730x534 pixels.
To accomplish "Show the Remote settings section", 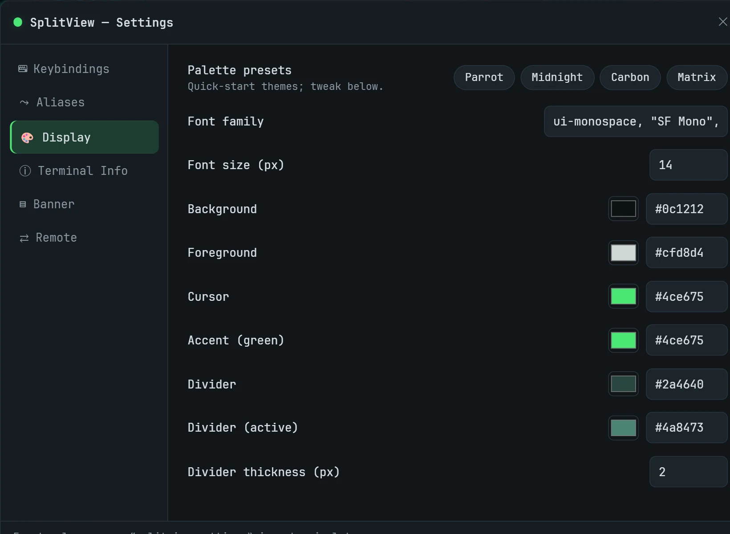I will tap(85, 238).
